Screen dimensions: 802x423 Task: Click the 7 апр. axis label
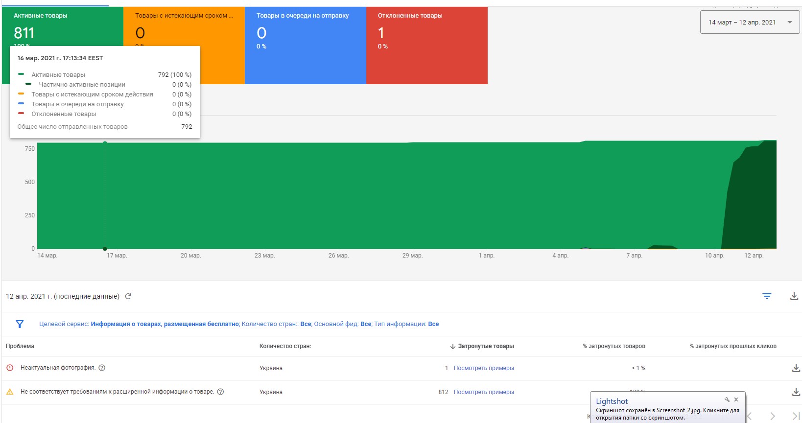634,256
